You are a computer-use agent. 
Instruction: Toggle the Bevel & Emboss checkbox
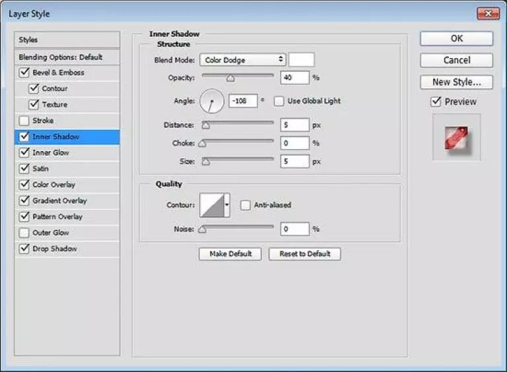click(24, 73)
